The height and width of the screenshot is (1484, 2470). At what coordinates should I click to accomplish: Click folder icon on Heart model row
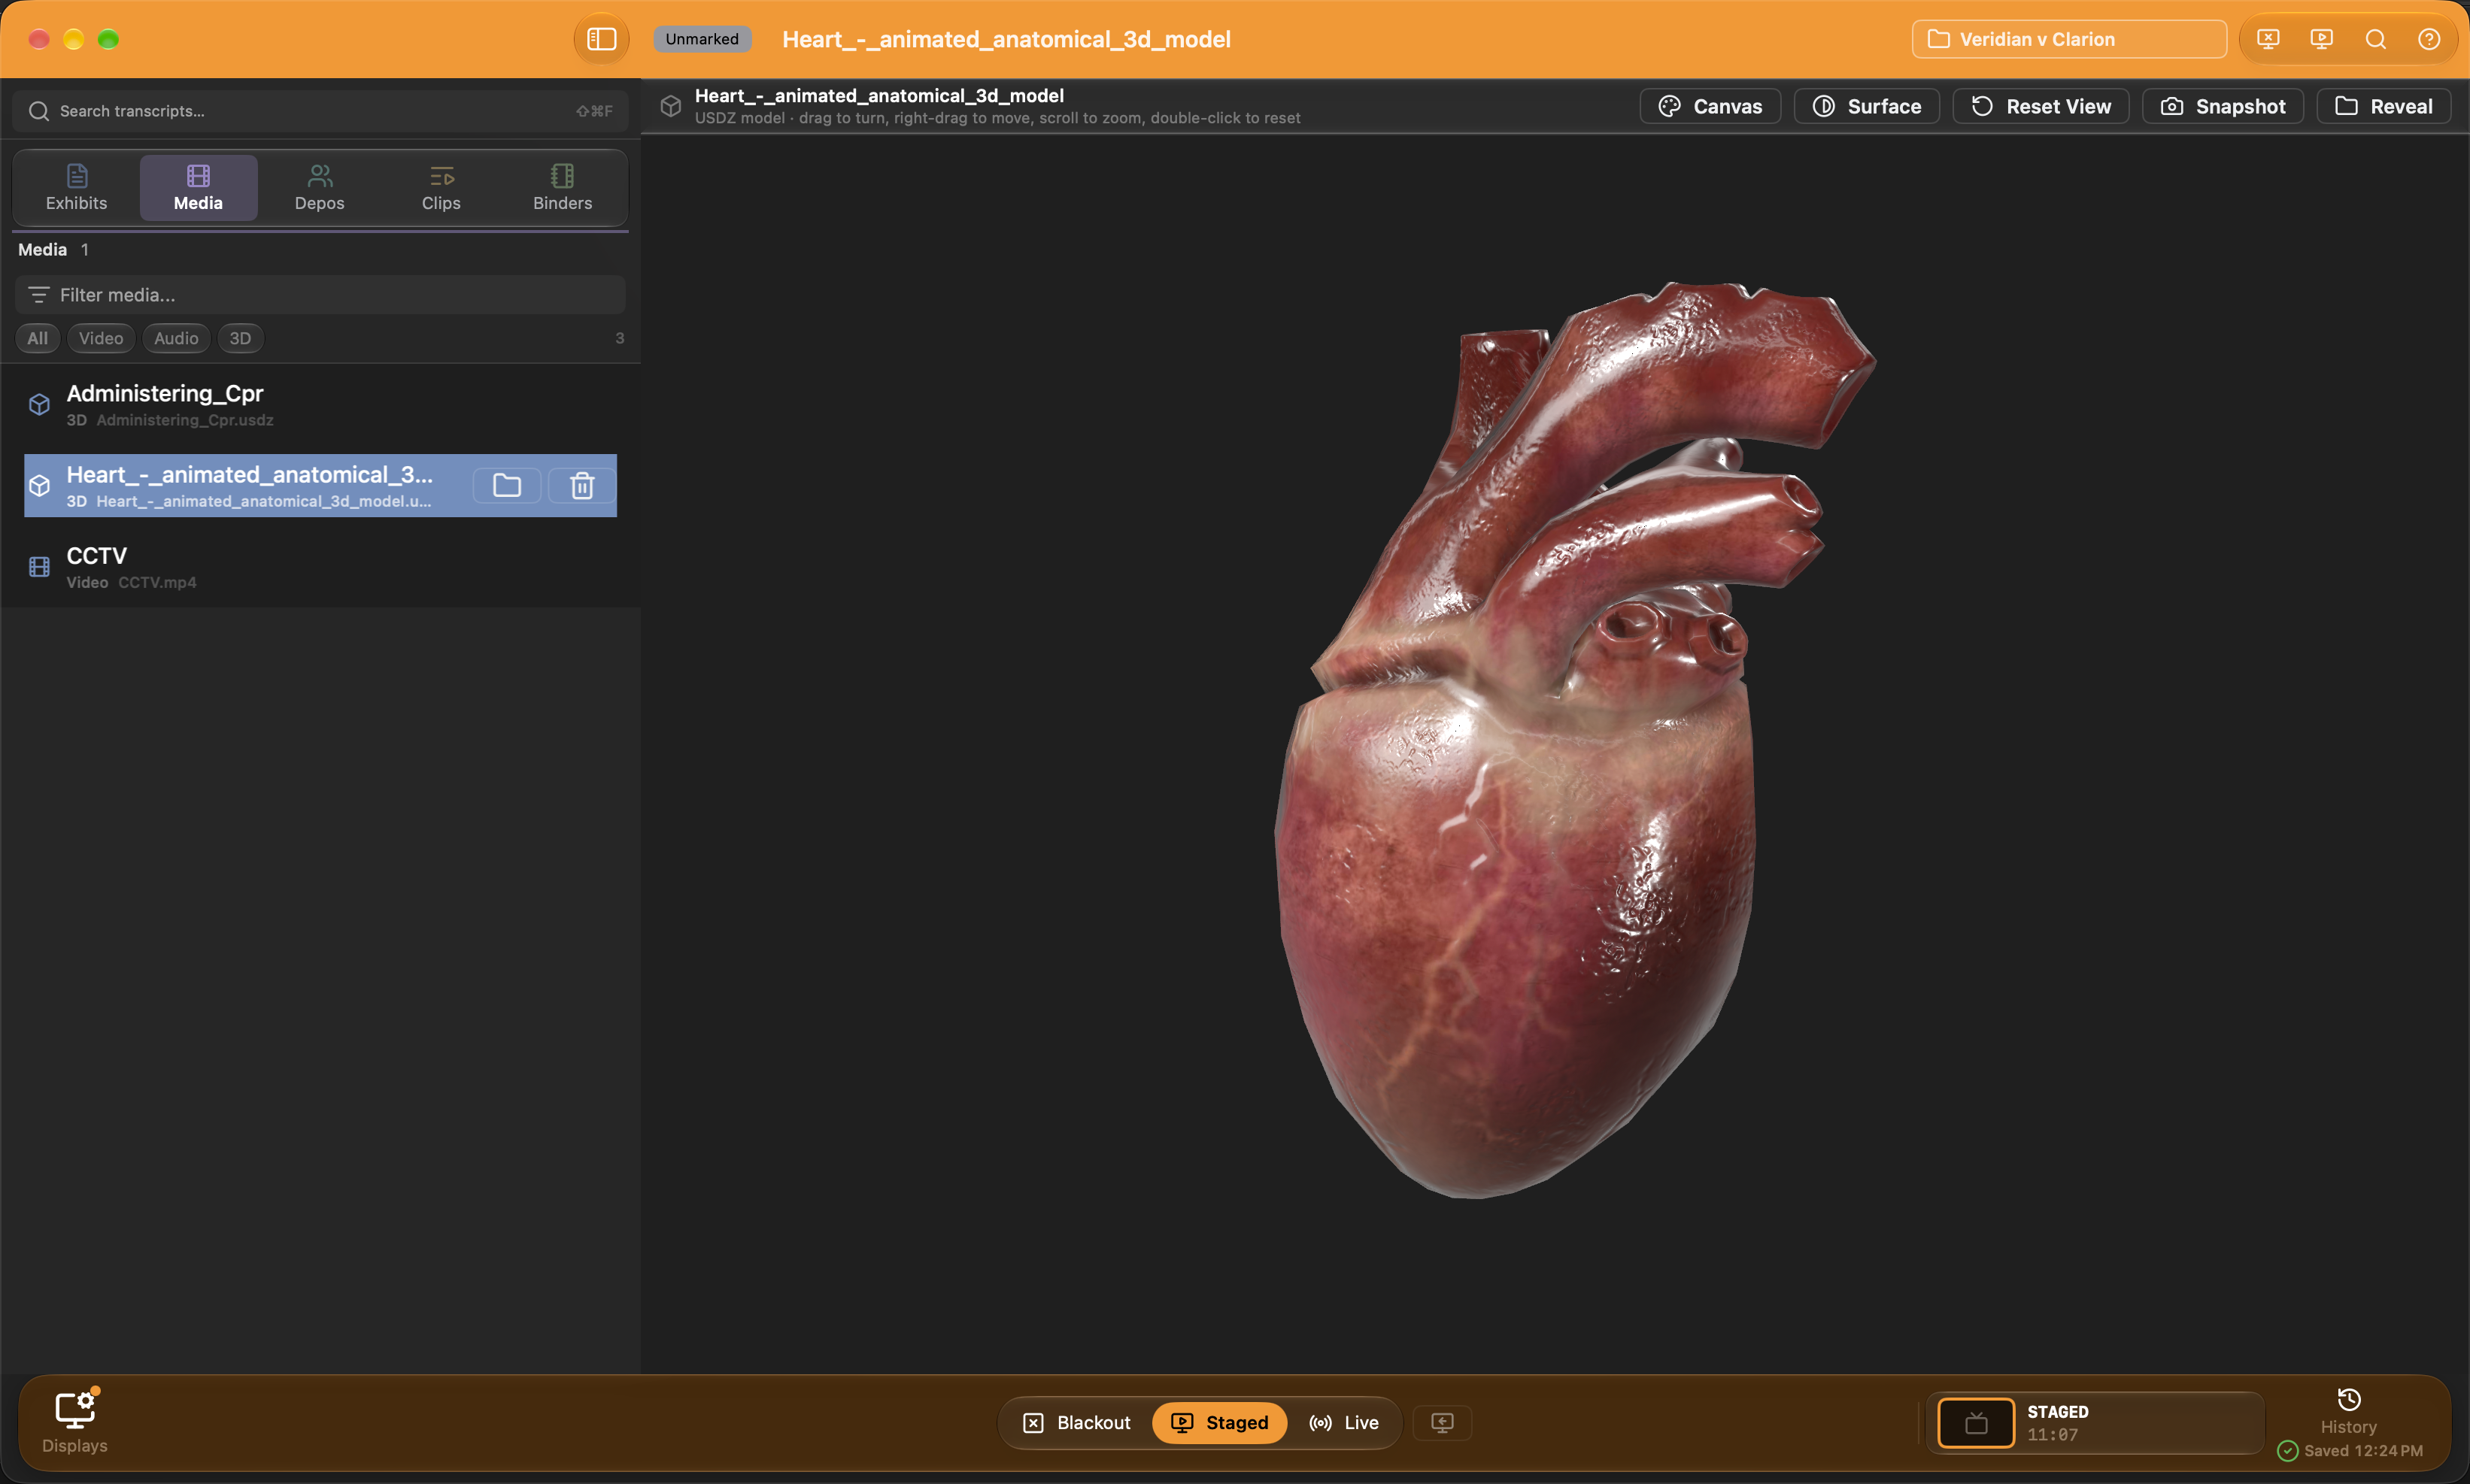tap(507, 486)
